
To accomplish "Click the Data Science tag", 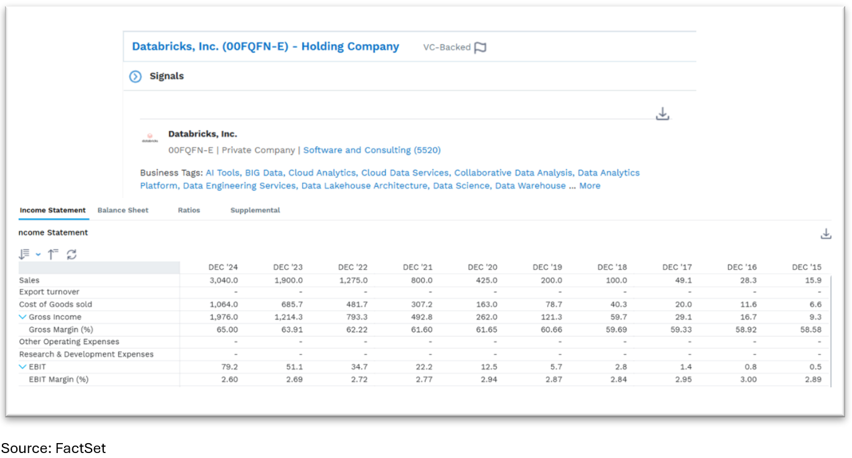I will 462,186.
